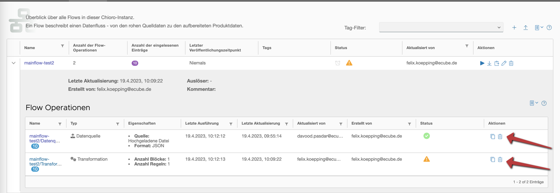Viewport: 560px width, 193px height.
Task: Delete the Transformation flow operation
Action: pyautogui.click(x=500, y=160)
